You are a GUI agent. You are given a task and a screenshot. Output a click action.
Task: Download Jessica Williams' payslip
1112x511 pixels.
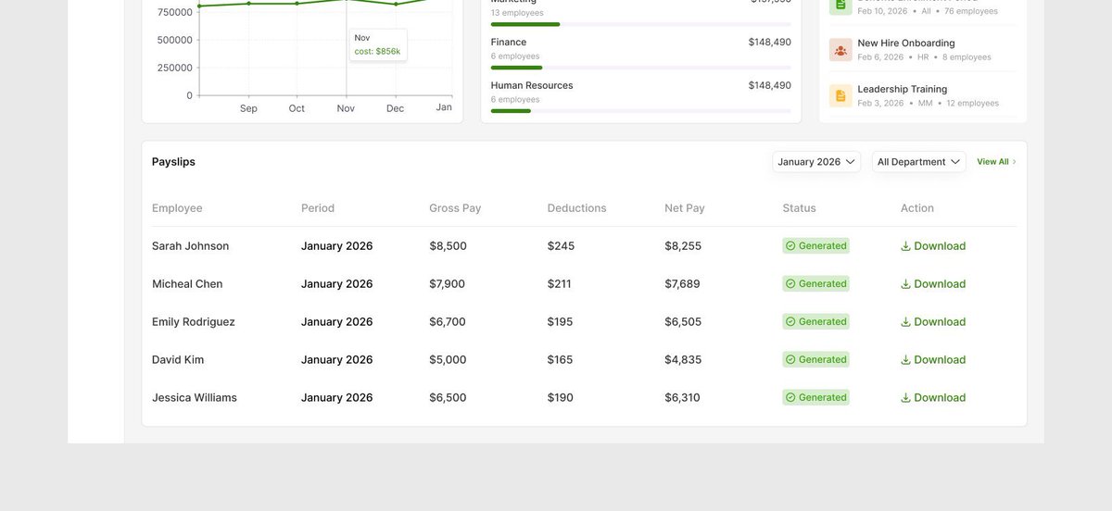(x=933, y=398)
